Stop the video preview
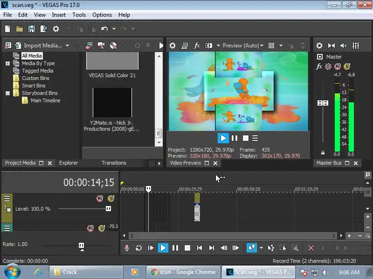373x279 pixels. [246, 138]
